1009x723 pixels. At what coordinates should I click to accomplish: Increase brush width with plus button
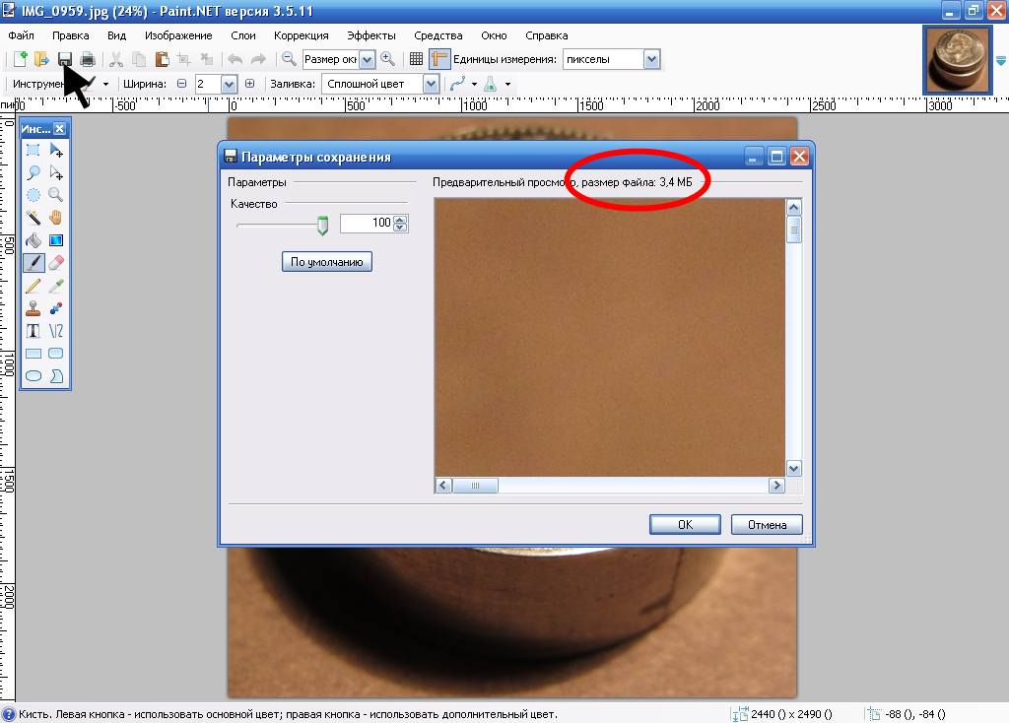[249, 84]
